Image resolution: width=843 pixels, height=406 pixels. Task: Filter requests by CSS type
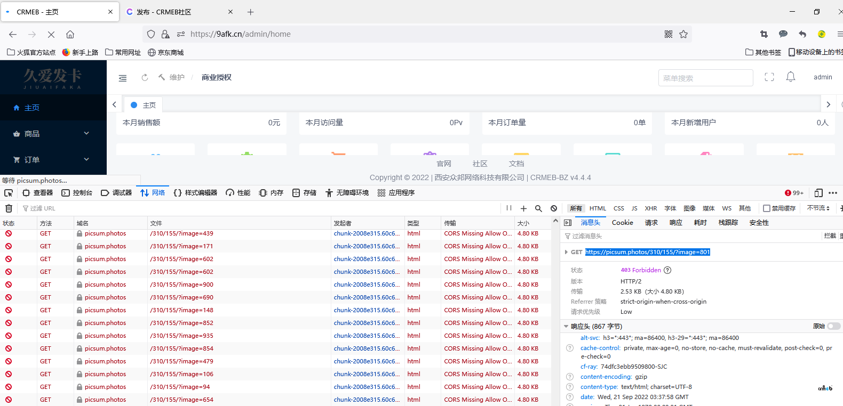[619, 208]
